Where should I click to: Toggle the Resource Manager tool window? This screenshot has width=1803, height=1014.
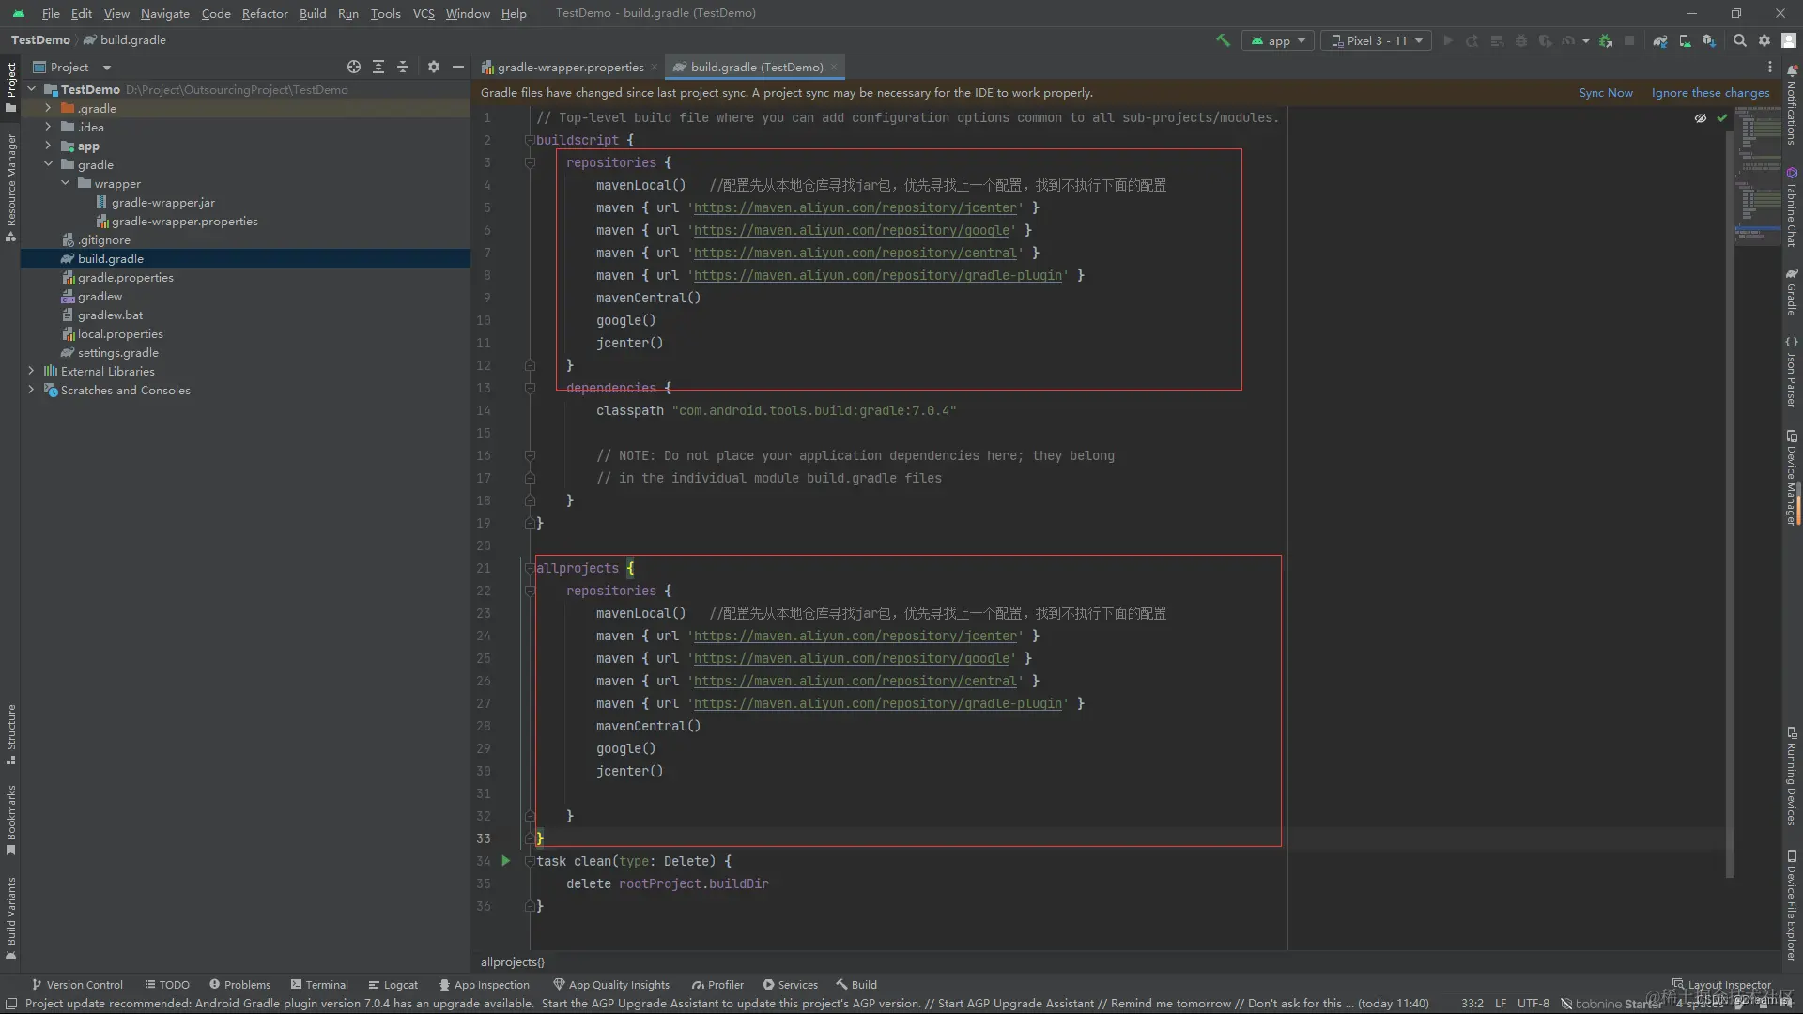pos(10,187)
